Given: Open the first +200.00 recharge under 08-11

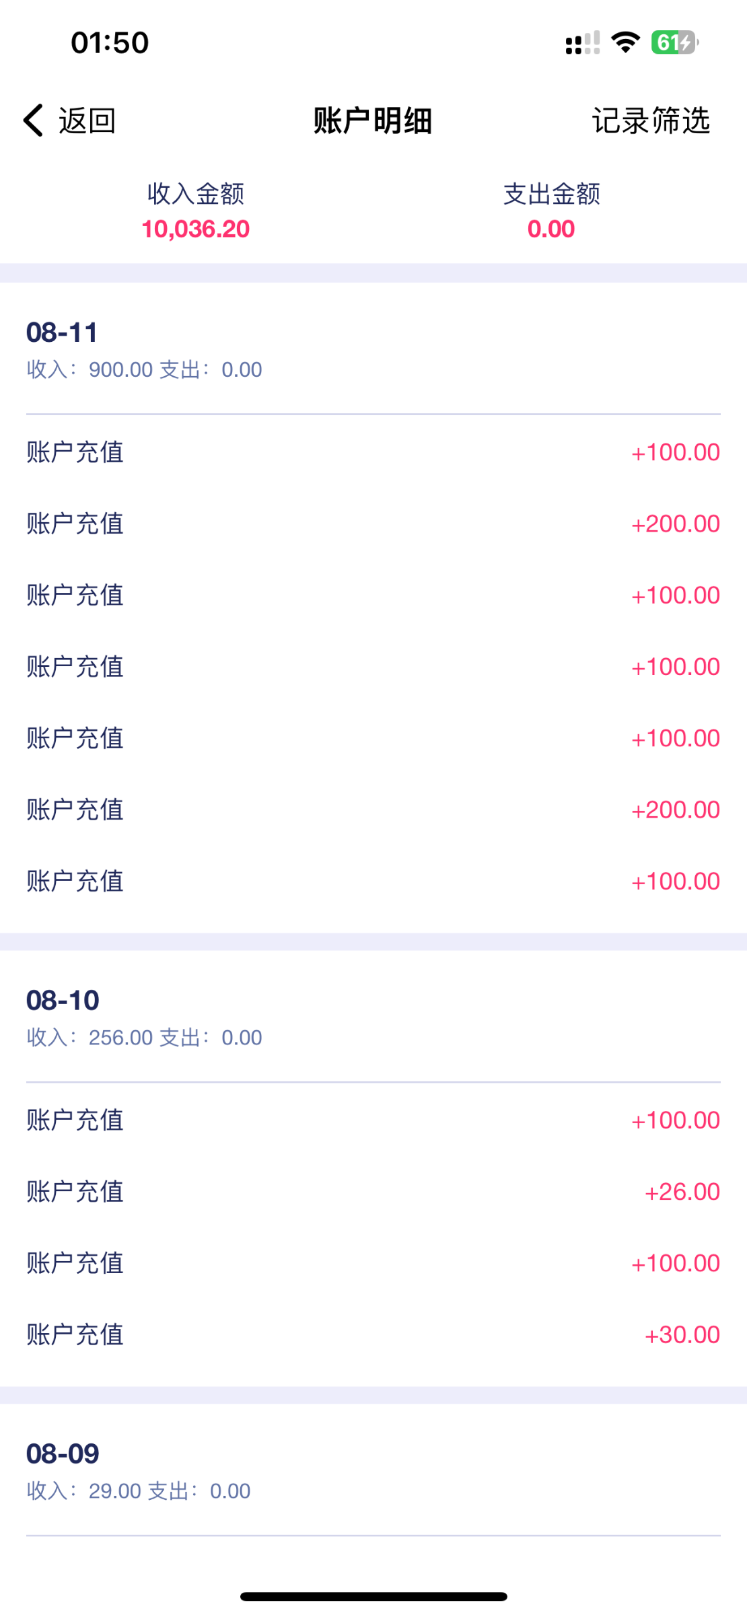Looking at the screenshot, I should click(x=373, y=524).
